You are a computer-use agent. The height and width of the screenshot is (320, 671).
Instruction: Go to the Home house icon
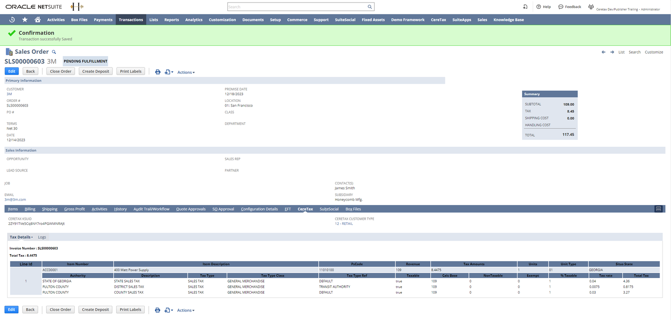[38, 20]
